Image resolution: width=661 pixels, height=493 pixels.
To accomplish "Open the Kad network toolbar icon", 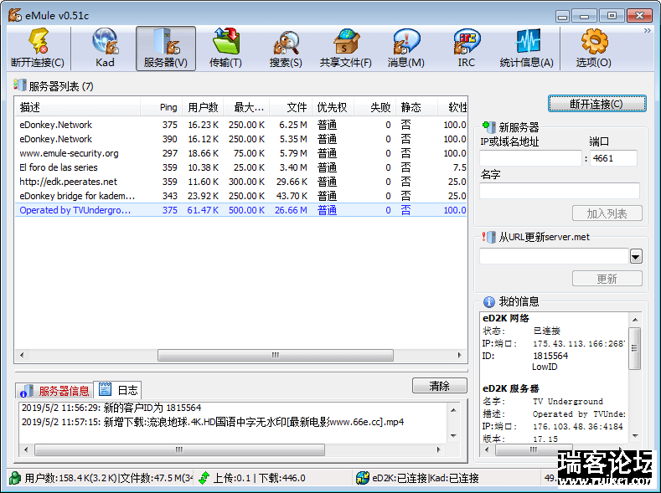I will coord(105,49).
